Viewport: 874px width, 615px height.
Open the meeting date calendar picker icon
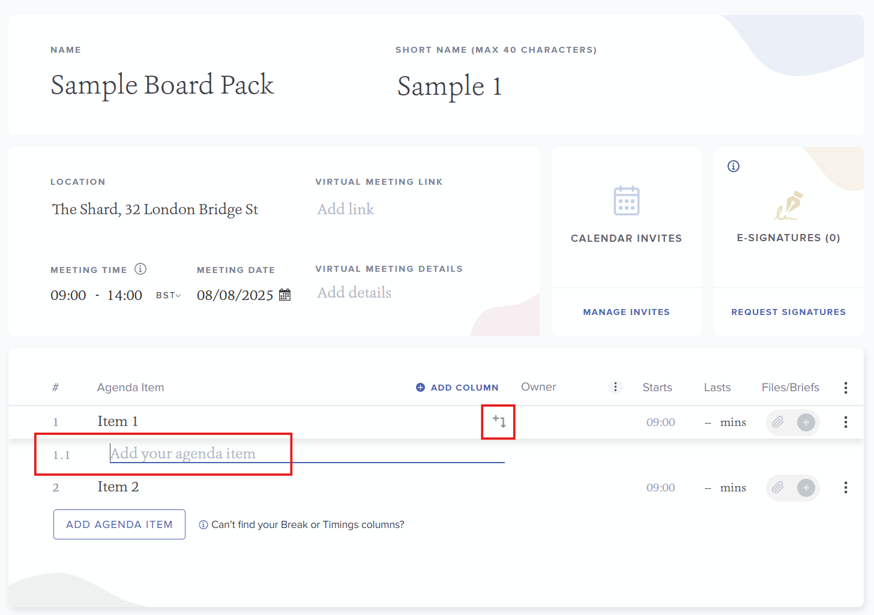coord(285,295)
